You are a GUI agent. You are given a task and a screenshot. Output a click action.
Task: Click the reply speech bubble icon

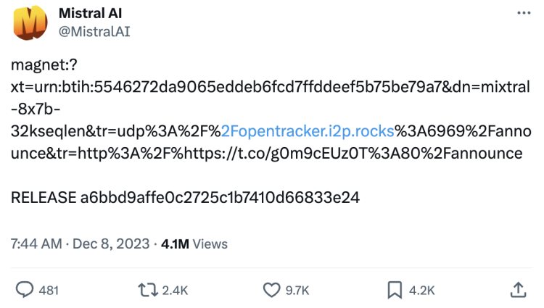[x=25, y=290]
